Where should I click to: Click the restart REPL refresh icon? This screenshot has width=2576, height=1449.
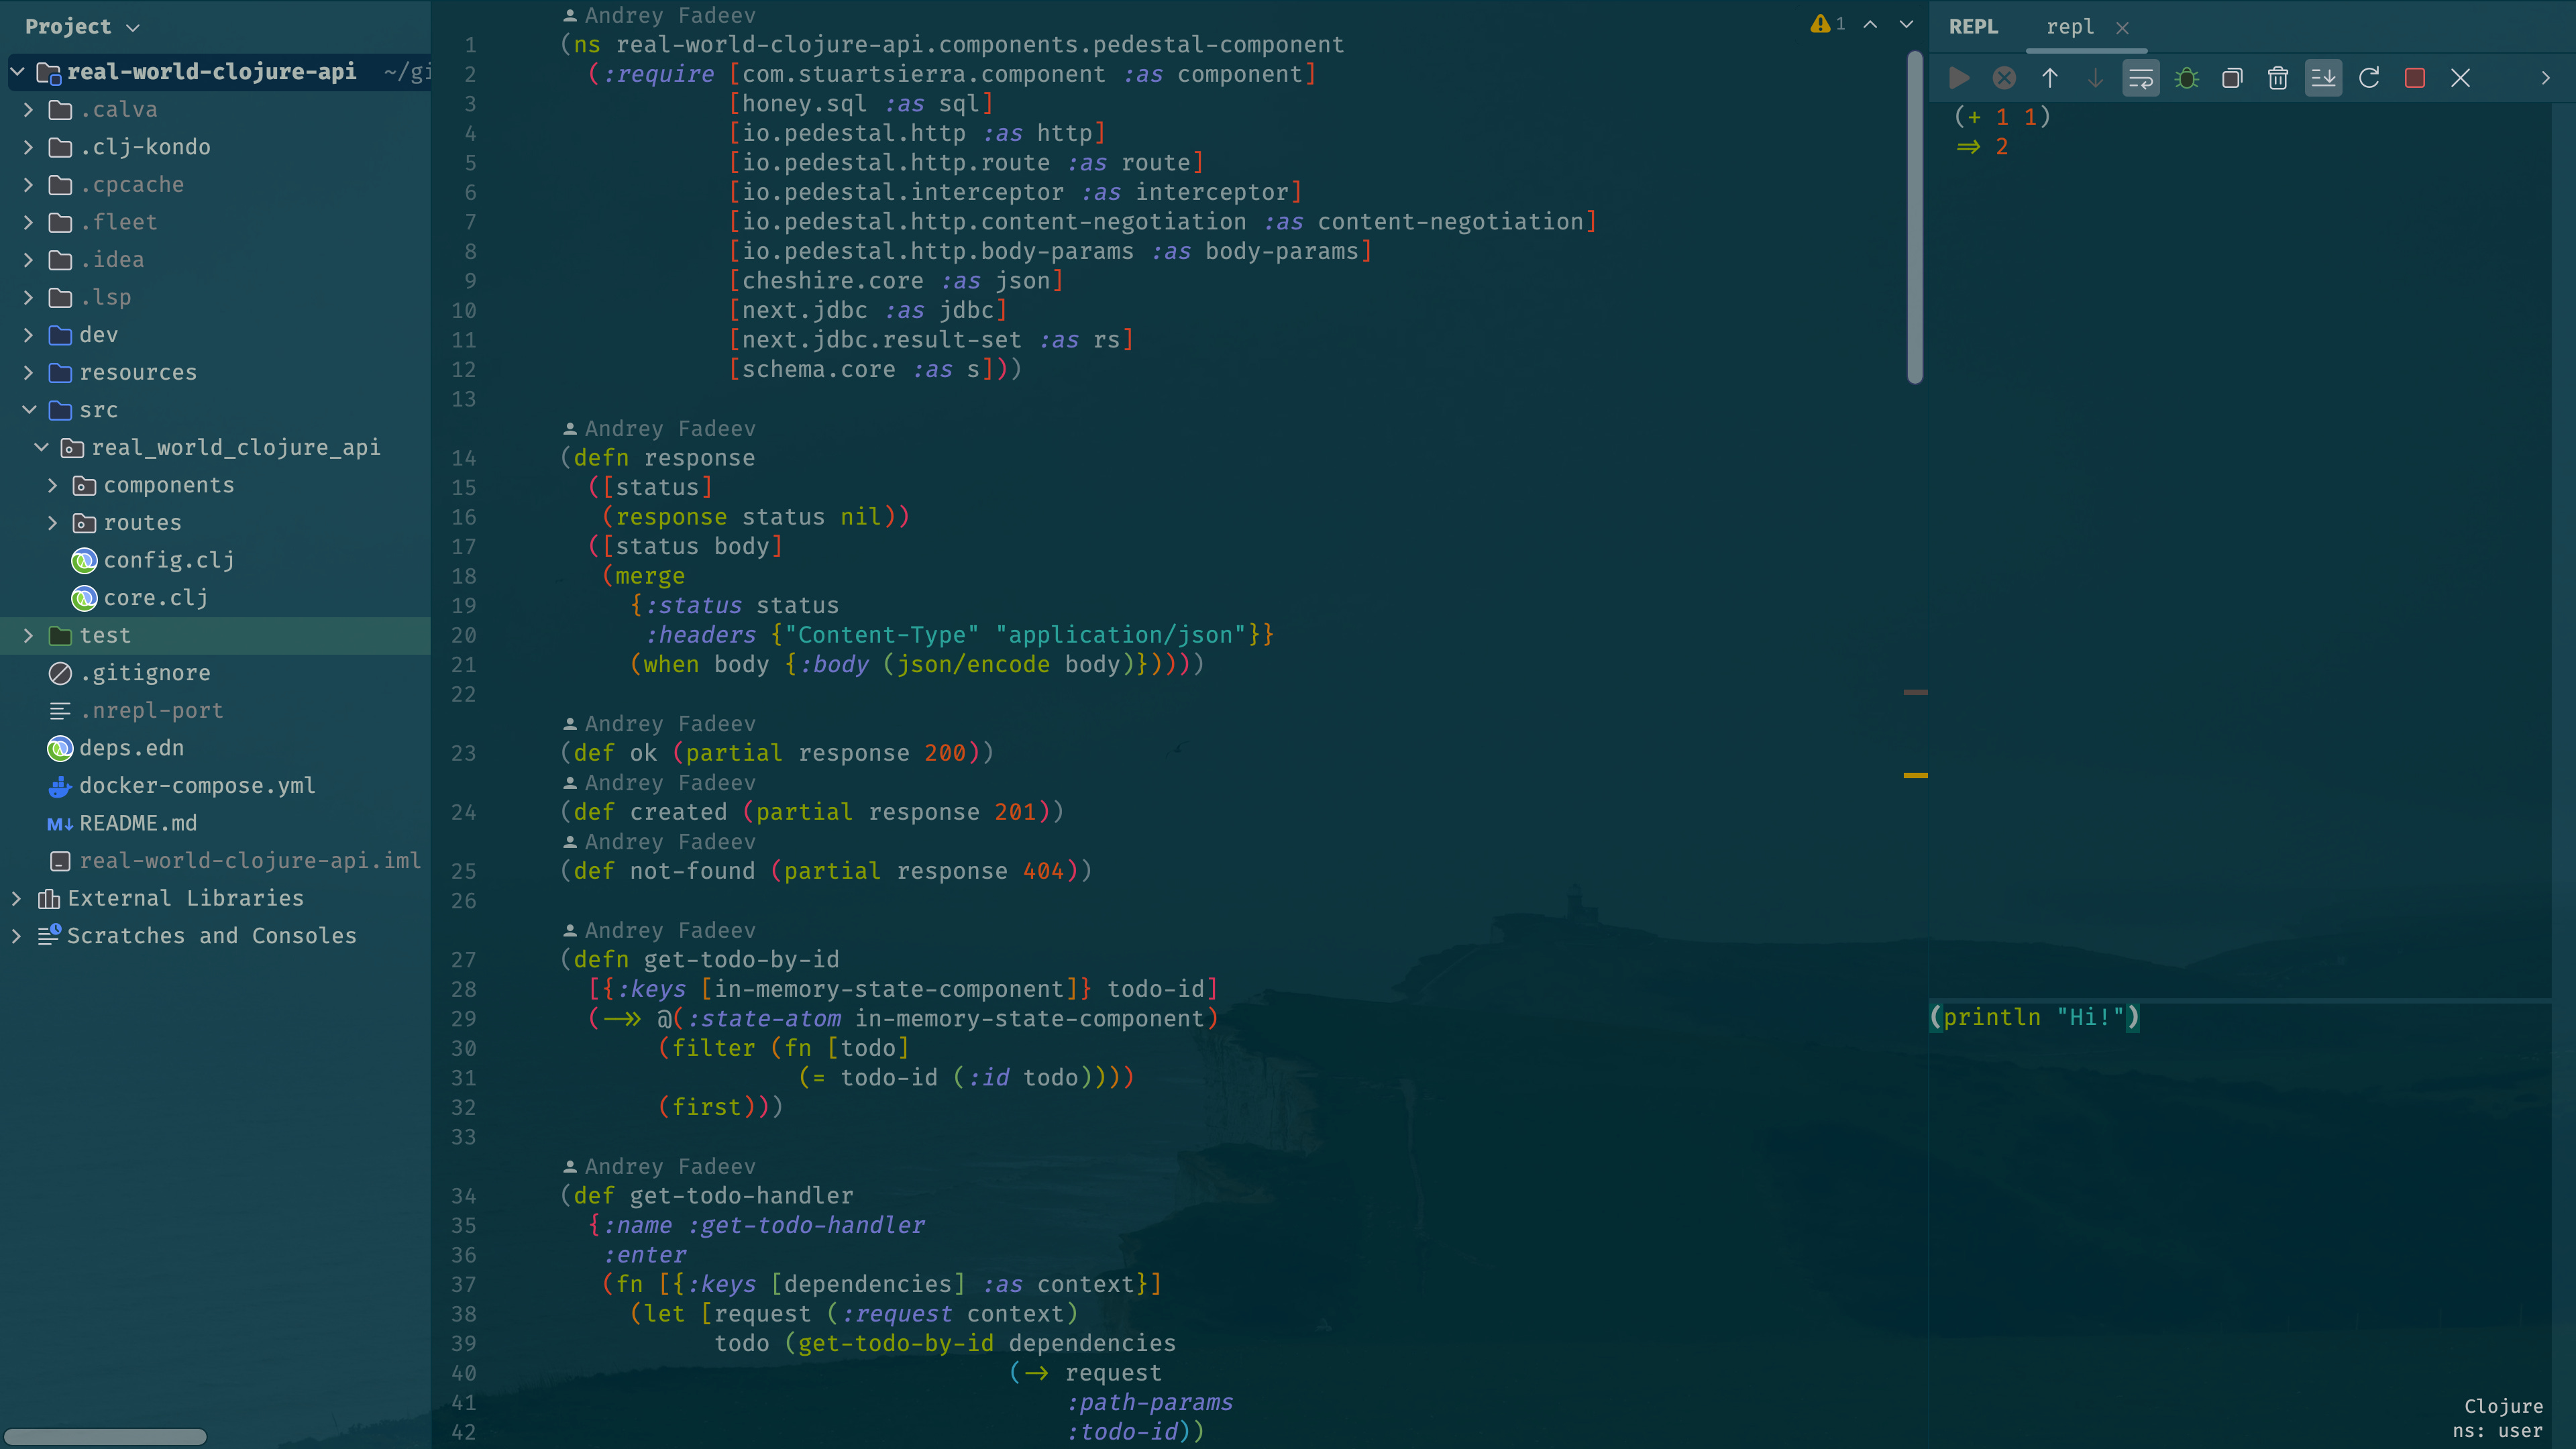click(2369, 77)
